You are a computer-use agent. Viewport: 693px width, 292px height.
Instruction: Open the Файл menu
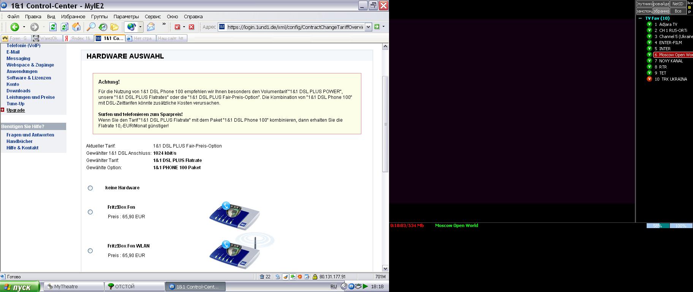click(x=13, y=16)
